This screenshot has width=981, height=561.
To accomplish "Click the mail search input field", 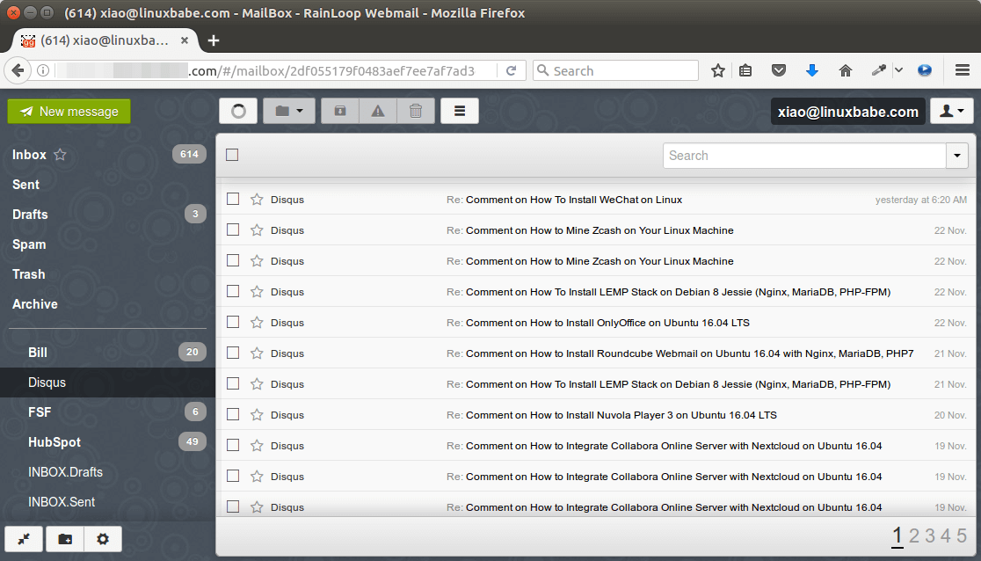I will [x=803, y=156].
